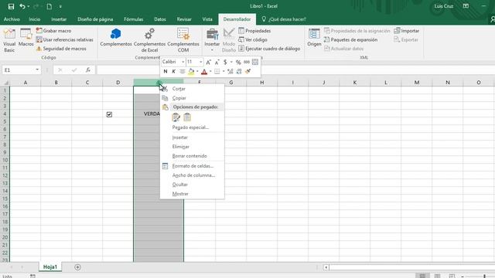Decrease font size in mini toolbar
The width and height of the screenshot is (495, 278).
click(x=217, y=62)
